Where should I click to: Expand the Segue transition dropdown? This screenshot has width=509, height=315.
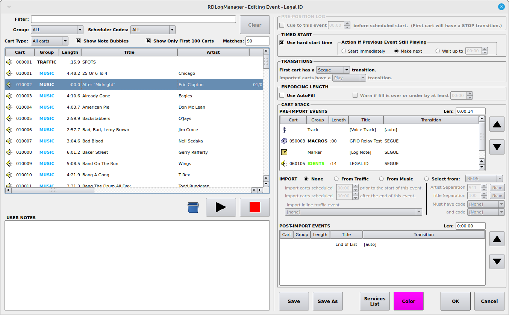[333, 70]
